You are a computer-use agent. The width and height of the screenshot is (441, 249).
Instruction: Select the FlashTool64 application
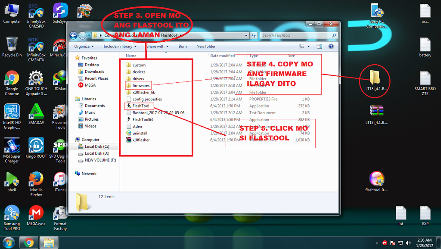(x=142, y=119)
